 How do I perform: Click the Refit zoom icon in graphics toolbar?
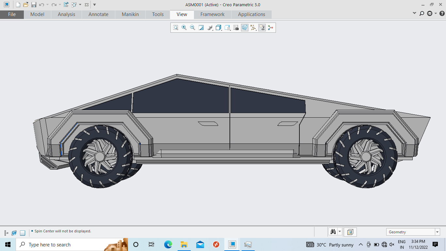pyautogui.click(x=176, y=28)
